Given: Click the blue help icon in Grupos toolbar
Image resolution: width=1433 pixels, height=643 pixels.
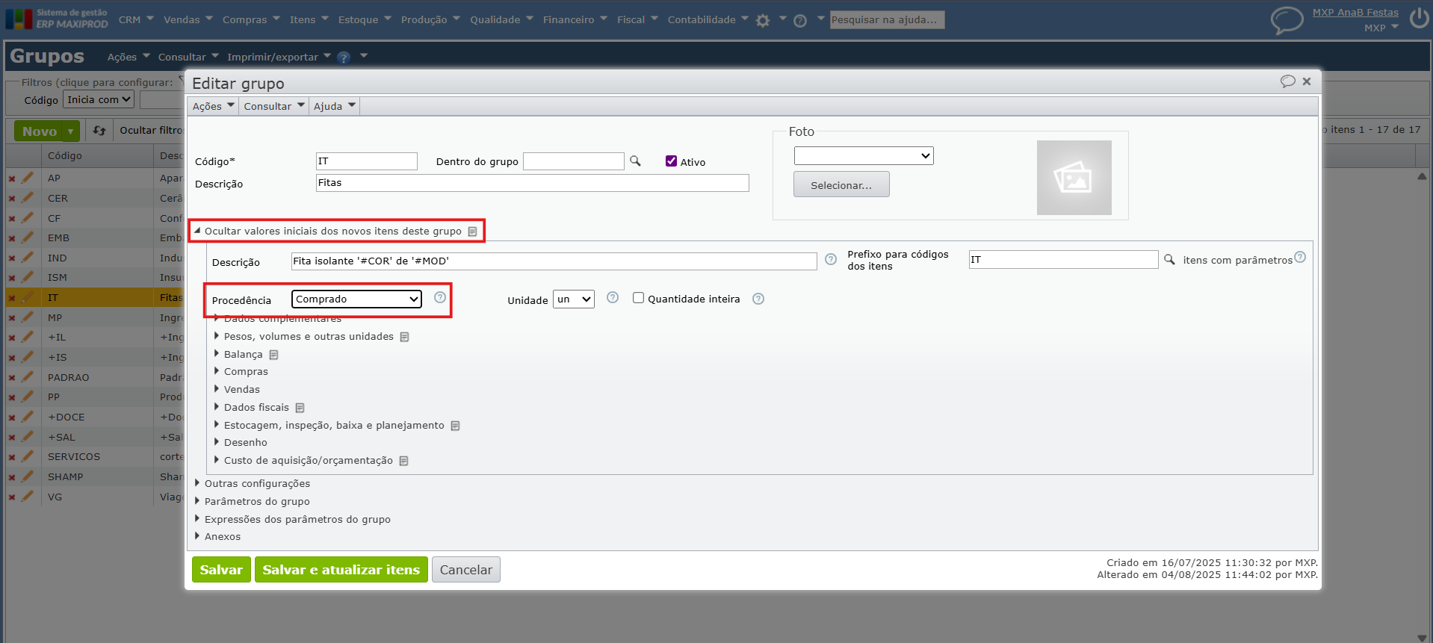Looking at the screenshot, I should [344, 58].
